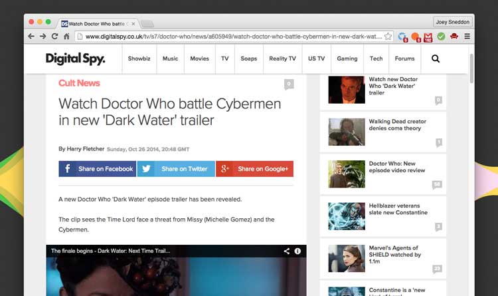Open the Gmail extension icon
Image resolution: width=498 pixels, height=296 pixels.
428,37
